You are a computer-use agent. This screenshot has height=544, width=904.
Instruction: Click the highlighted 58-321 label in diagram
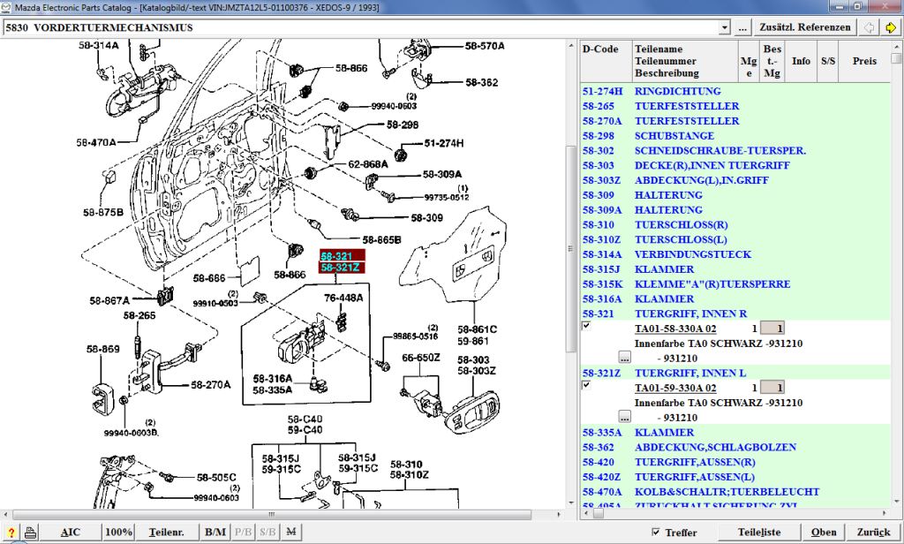tap(336, 255)
